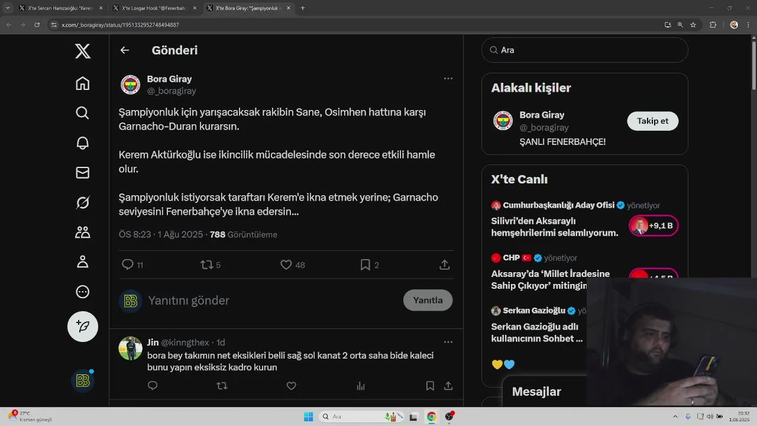Click the 788 Görüntüleme view count

coord(244,234)
